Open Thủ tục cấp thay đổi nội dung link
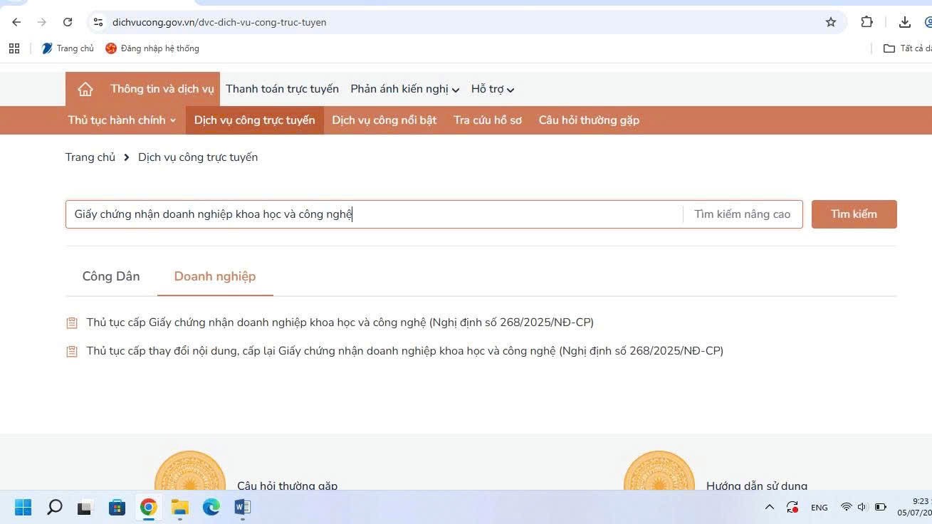Screen dimensions: 932x524 pyautogui.click(x=404, y=351)
